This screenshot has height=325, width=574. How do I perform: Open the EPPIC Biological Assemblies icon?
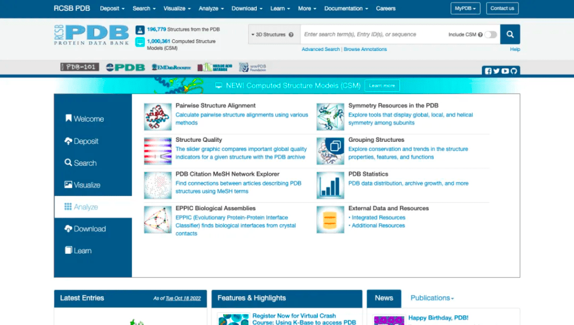pyautogui.click(x=158, y=220)
